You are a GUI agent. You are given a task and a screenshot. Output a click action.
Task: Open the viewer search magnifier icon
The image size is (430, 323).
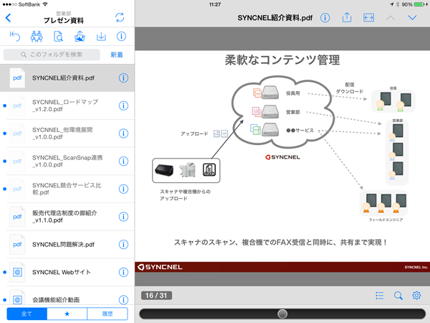point(398,296)
